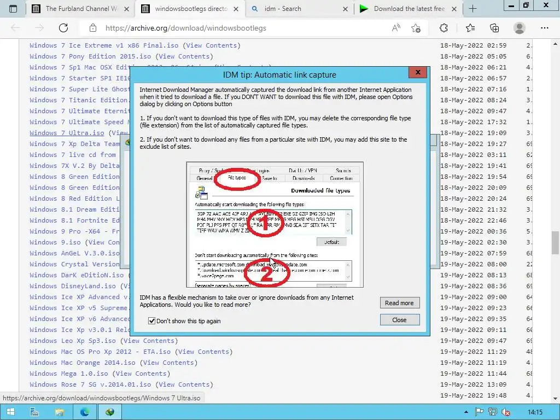Click the page vertical scrollbar thumb
The height and width of the screenshot is (420, 560).
[555, 242]
